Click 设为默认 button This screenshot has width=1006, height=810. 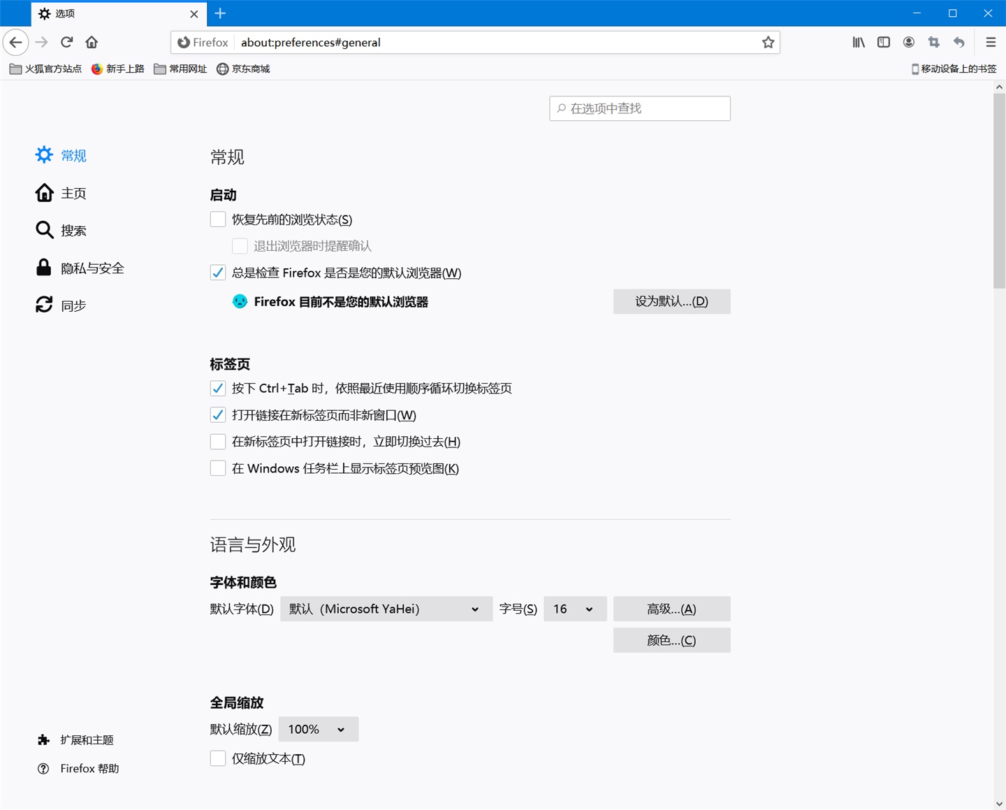[x=671, y=301]
